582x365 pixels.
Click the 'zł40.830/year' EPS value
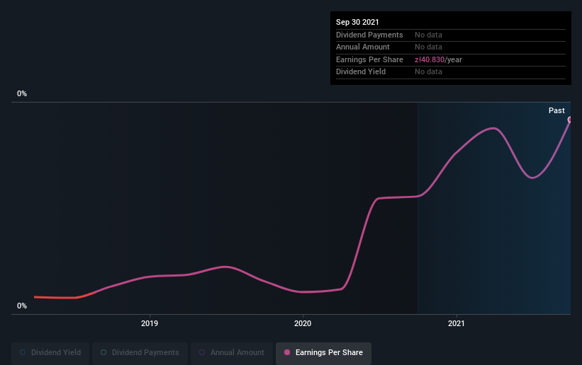[438, 59]
